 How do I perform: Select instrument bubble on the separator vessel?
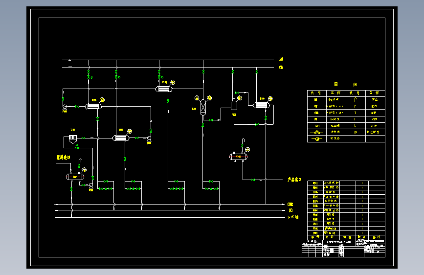(x=240, y=98)
